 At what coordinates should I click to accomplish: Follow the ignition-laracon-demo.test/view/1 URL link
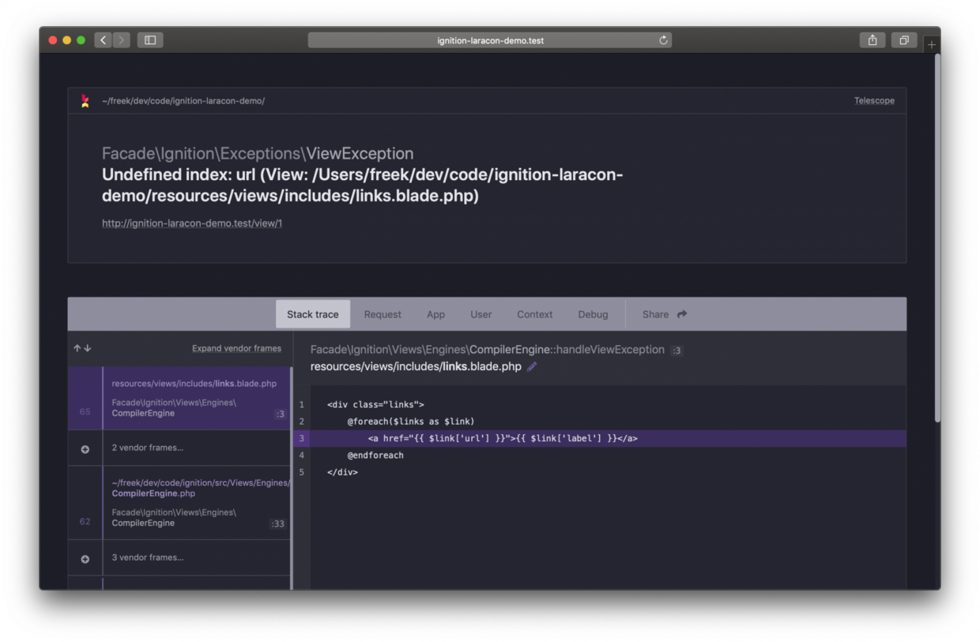[x=192, y=223]
